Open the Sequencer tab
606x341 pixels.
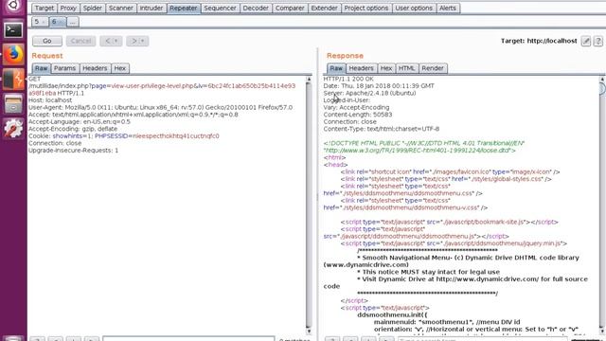(x=220, y=9)
